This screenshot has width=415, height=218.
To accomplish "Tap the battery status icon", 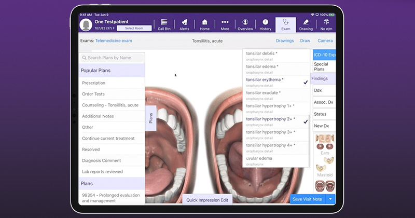I will (x=331, y=15).
